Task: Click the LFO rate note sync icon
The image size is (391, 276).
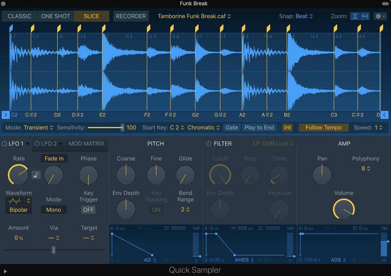Action: pos(36,175)
